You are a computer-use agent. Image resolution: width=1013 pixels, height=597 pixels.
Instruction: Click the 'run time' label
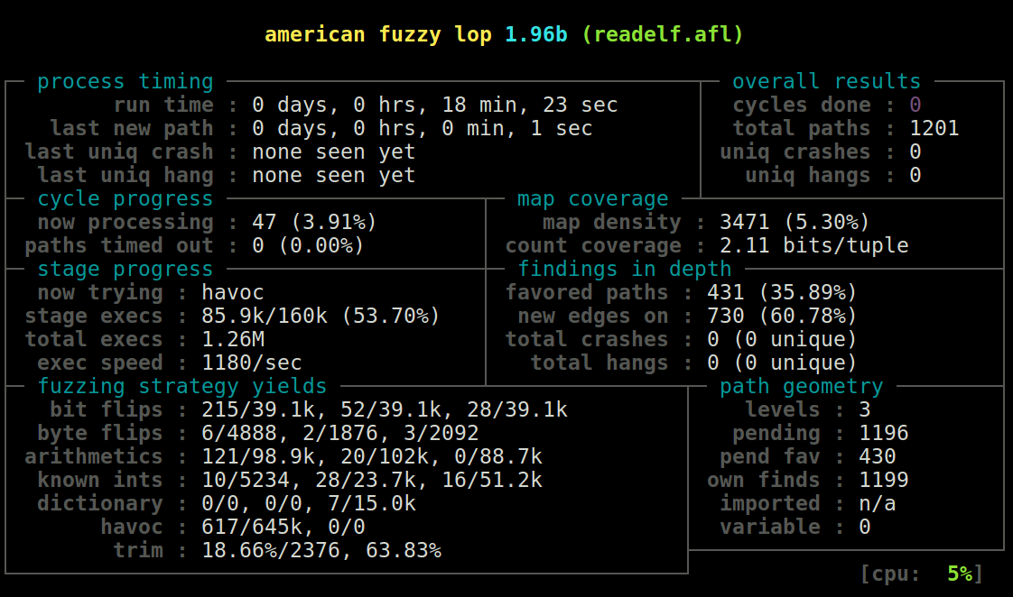pyautogui.click(x=163, y=106)
